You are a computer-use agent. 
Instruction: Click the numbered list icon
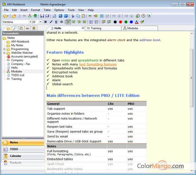[96, 22]
